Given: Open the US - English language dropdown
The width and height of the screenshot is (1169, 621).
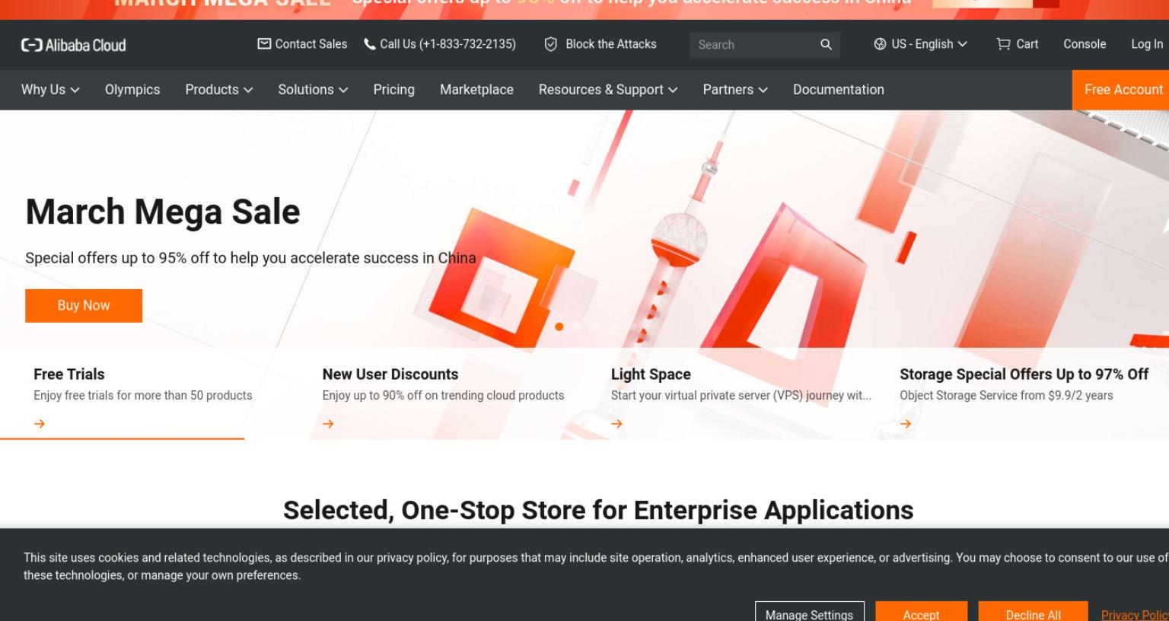Looking at the screenshot, I should click(x=921, y=44).
